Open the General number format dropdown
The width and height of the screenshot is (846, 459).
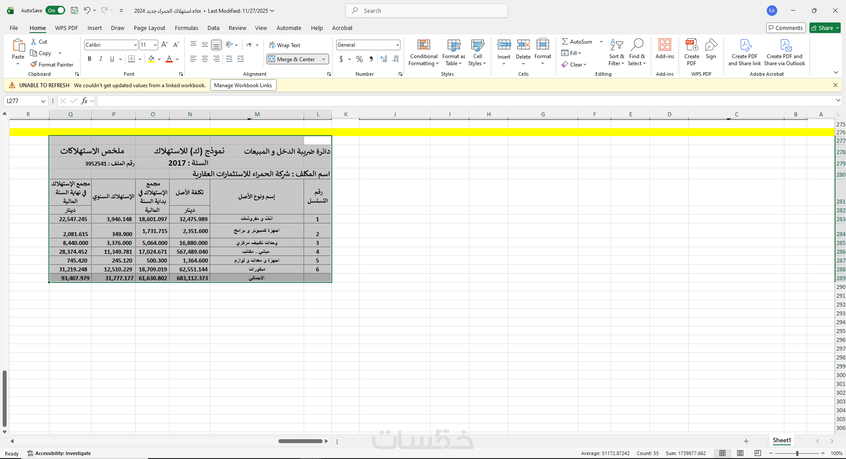click(397, 45)
